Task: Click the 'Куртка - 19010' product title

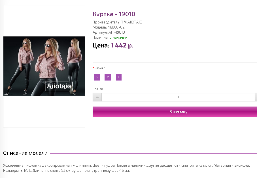Action: [114, 14]
